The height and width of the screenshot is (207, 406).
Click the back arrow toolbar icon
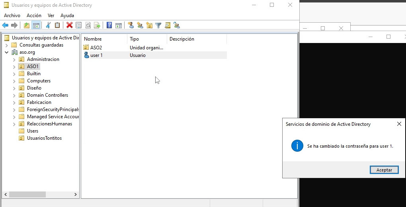pyautogui.click(x=5, y=25)
